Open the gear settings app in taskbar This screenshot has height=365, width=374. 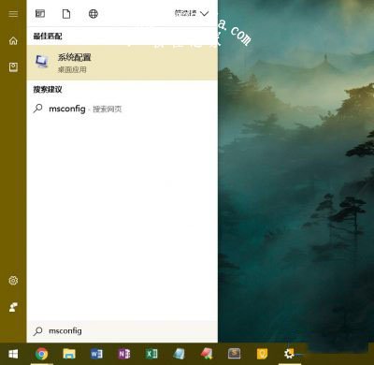click(289, 354)
